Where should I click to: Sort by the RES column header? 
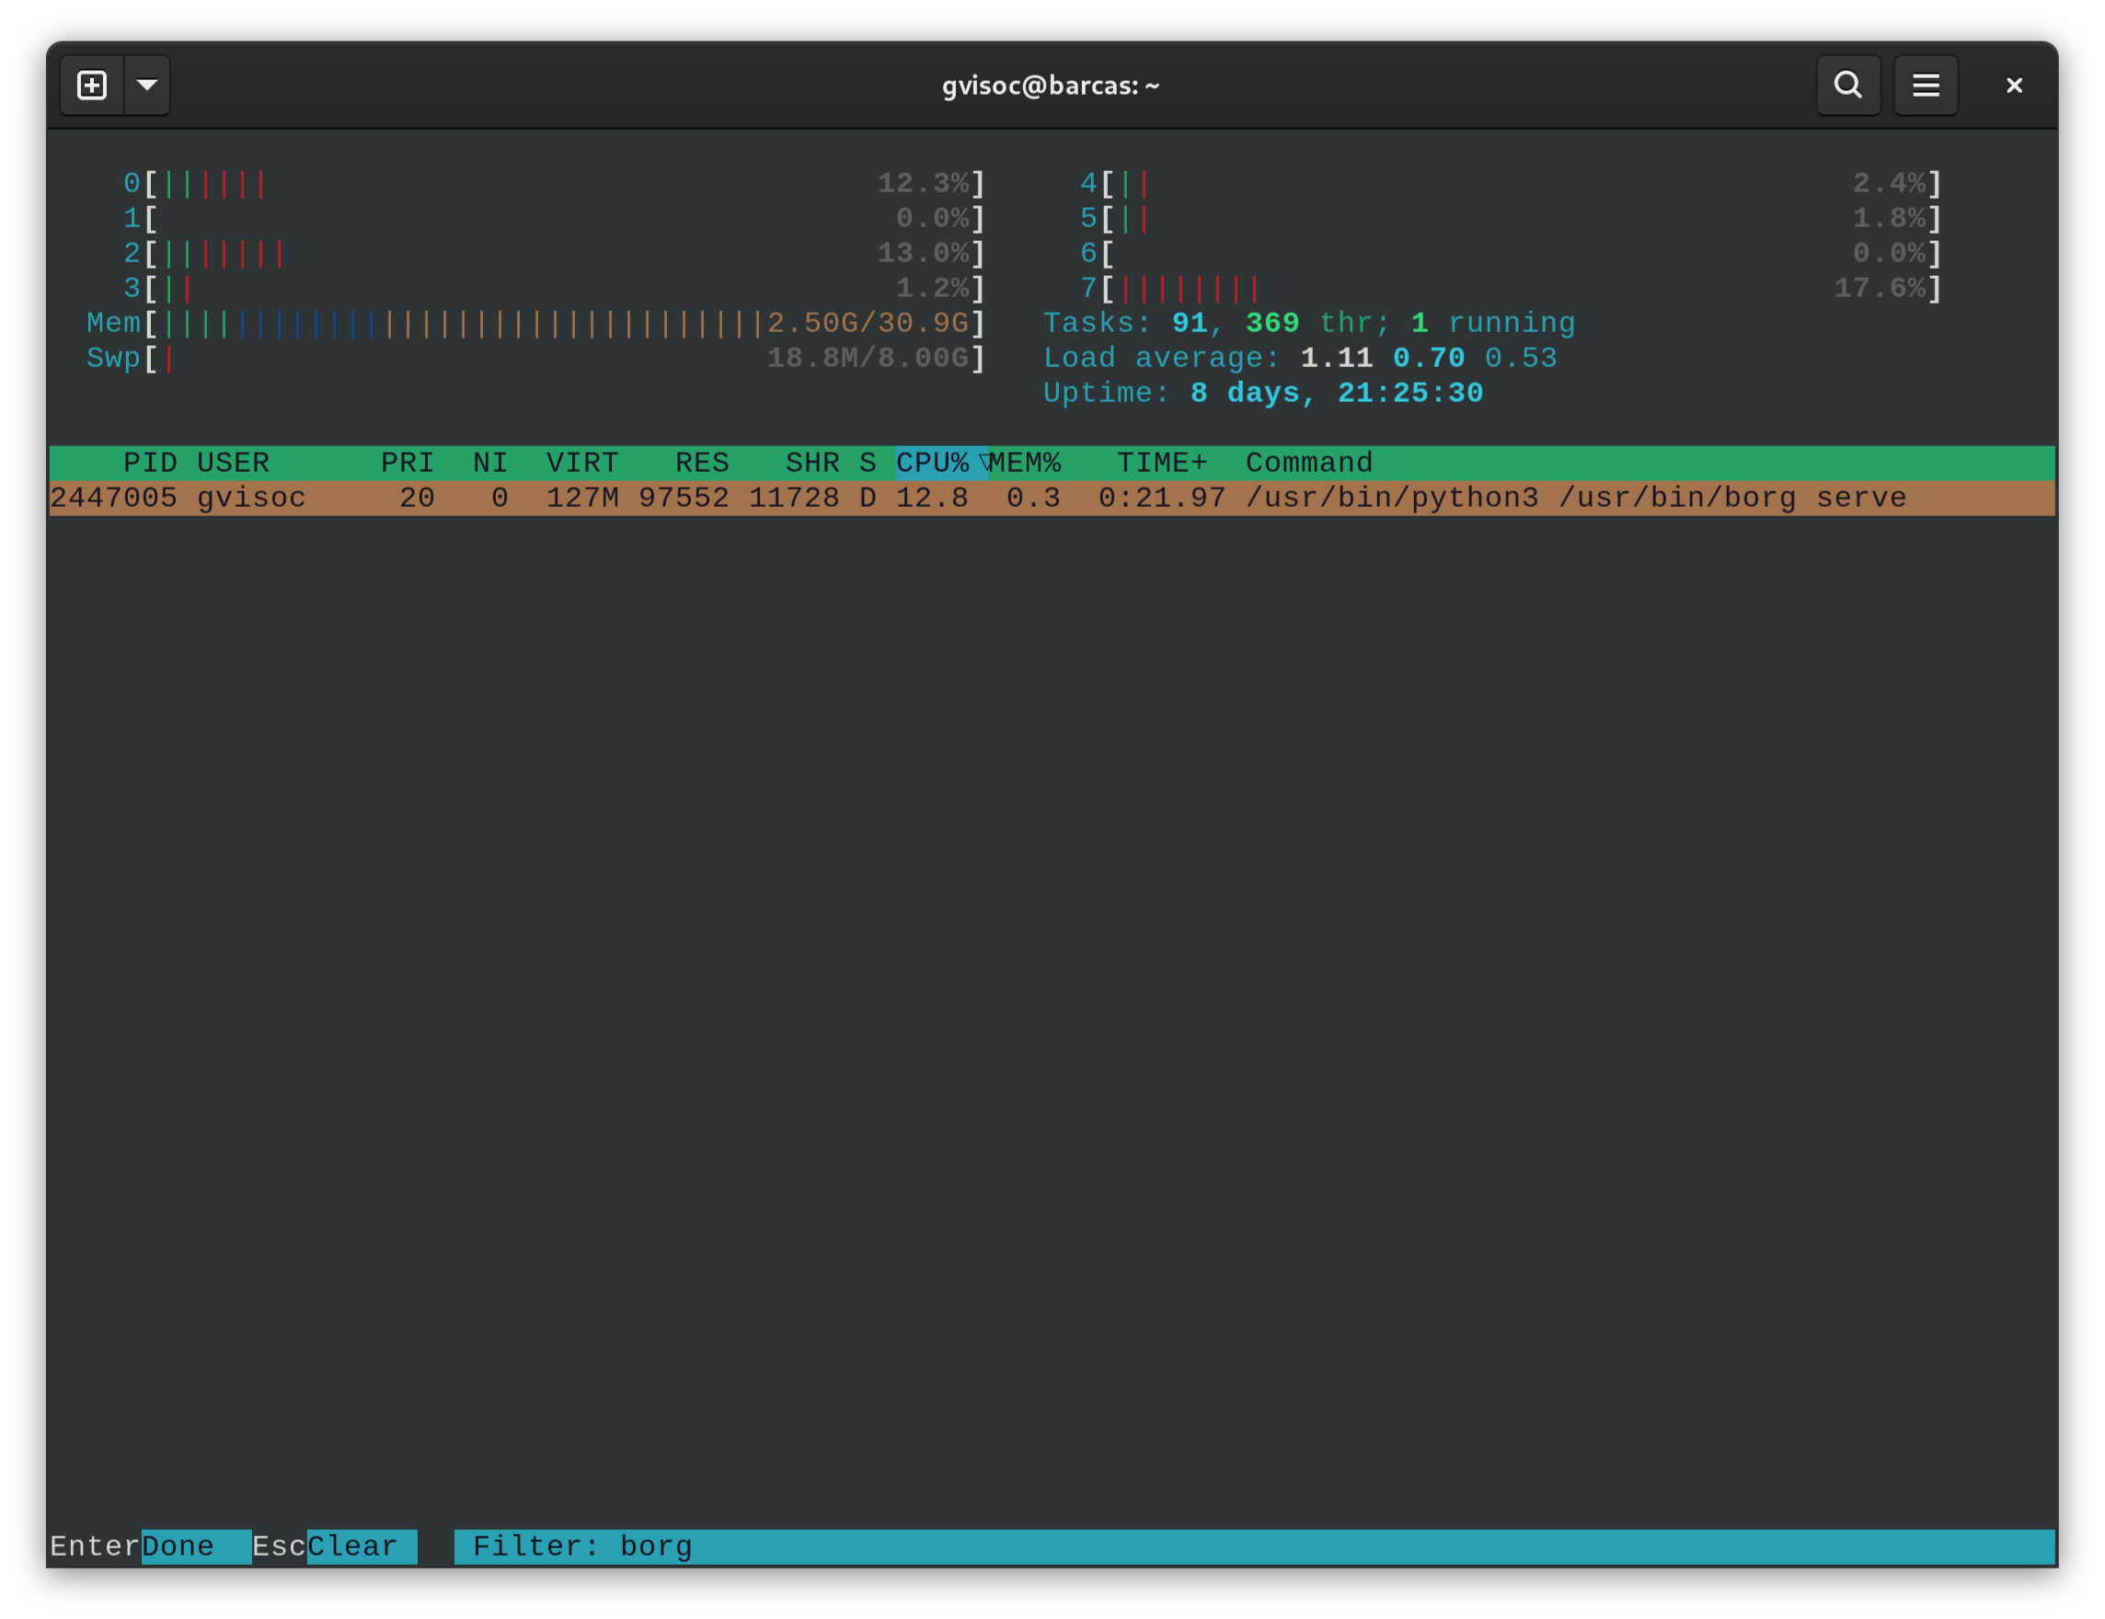702,463
